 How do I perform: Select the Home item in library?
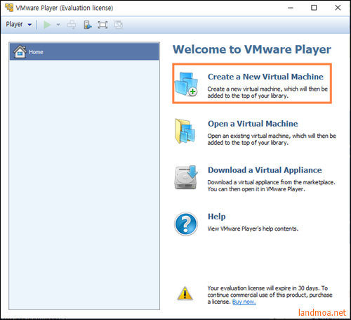[x=84, y=51]
